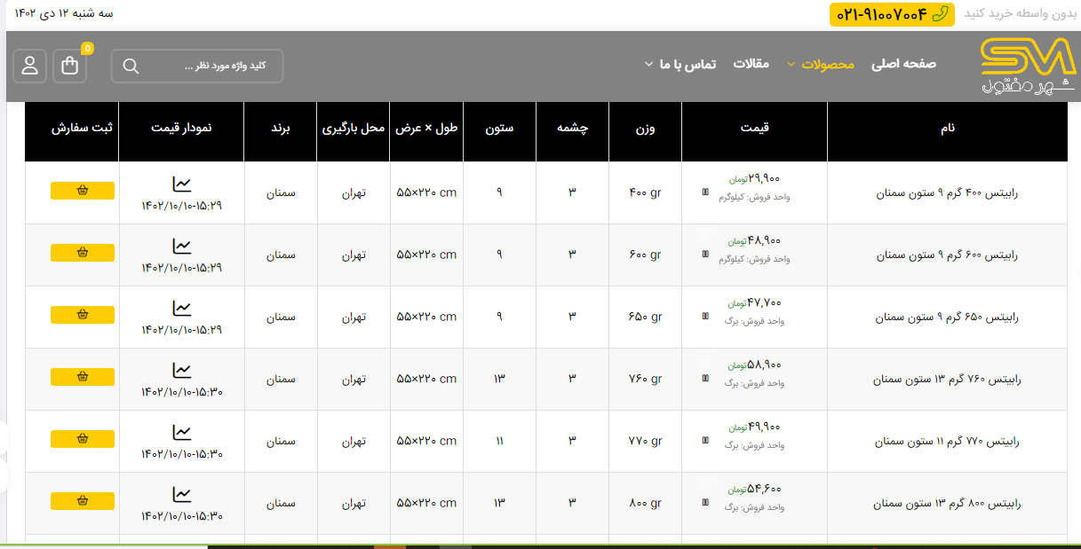
Task: Go to صفحه اصلی menu item
Action: (903, 64)
